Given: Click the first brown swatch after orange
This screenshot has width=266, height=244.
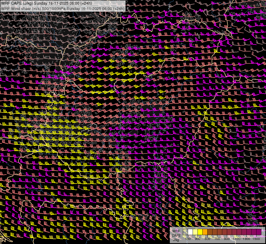Looking at the screenshot, I should tap(210, 232).
